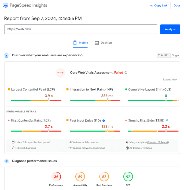Open the Chrome UX Report link
This screenshot has width=184, height=190.
click(158, 142)
